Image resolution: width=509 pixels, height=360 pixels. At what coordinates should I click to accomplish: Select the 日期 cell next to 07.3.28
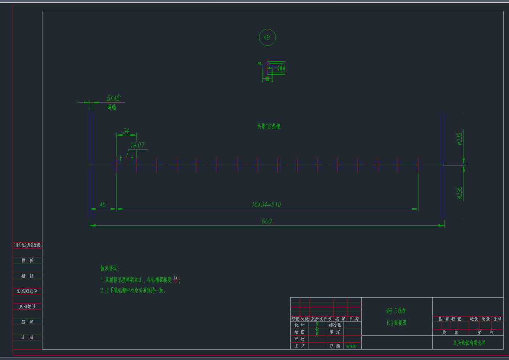click(335, 346)
